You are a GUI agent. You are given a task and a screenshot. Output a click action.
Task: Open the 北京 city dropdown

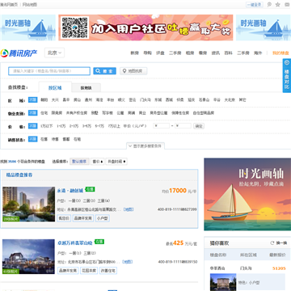click(x=54, y=53)
